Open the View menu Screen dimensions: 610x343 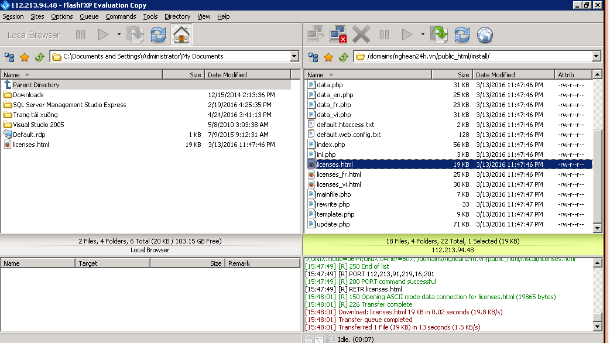coord(204,16)
